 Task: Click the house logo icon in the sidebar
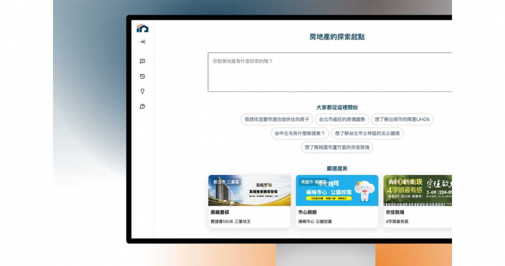click(x=142, y=28)
